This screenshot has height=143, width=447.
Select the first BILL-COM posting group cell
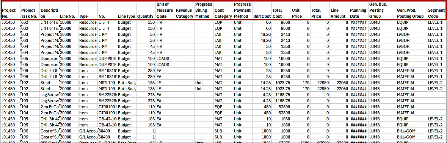coord(411,131)
